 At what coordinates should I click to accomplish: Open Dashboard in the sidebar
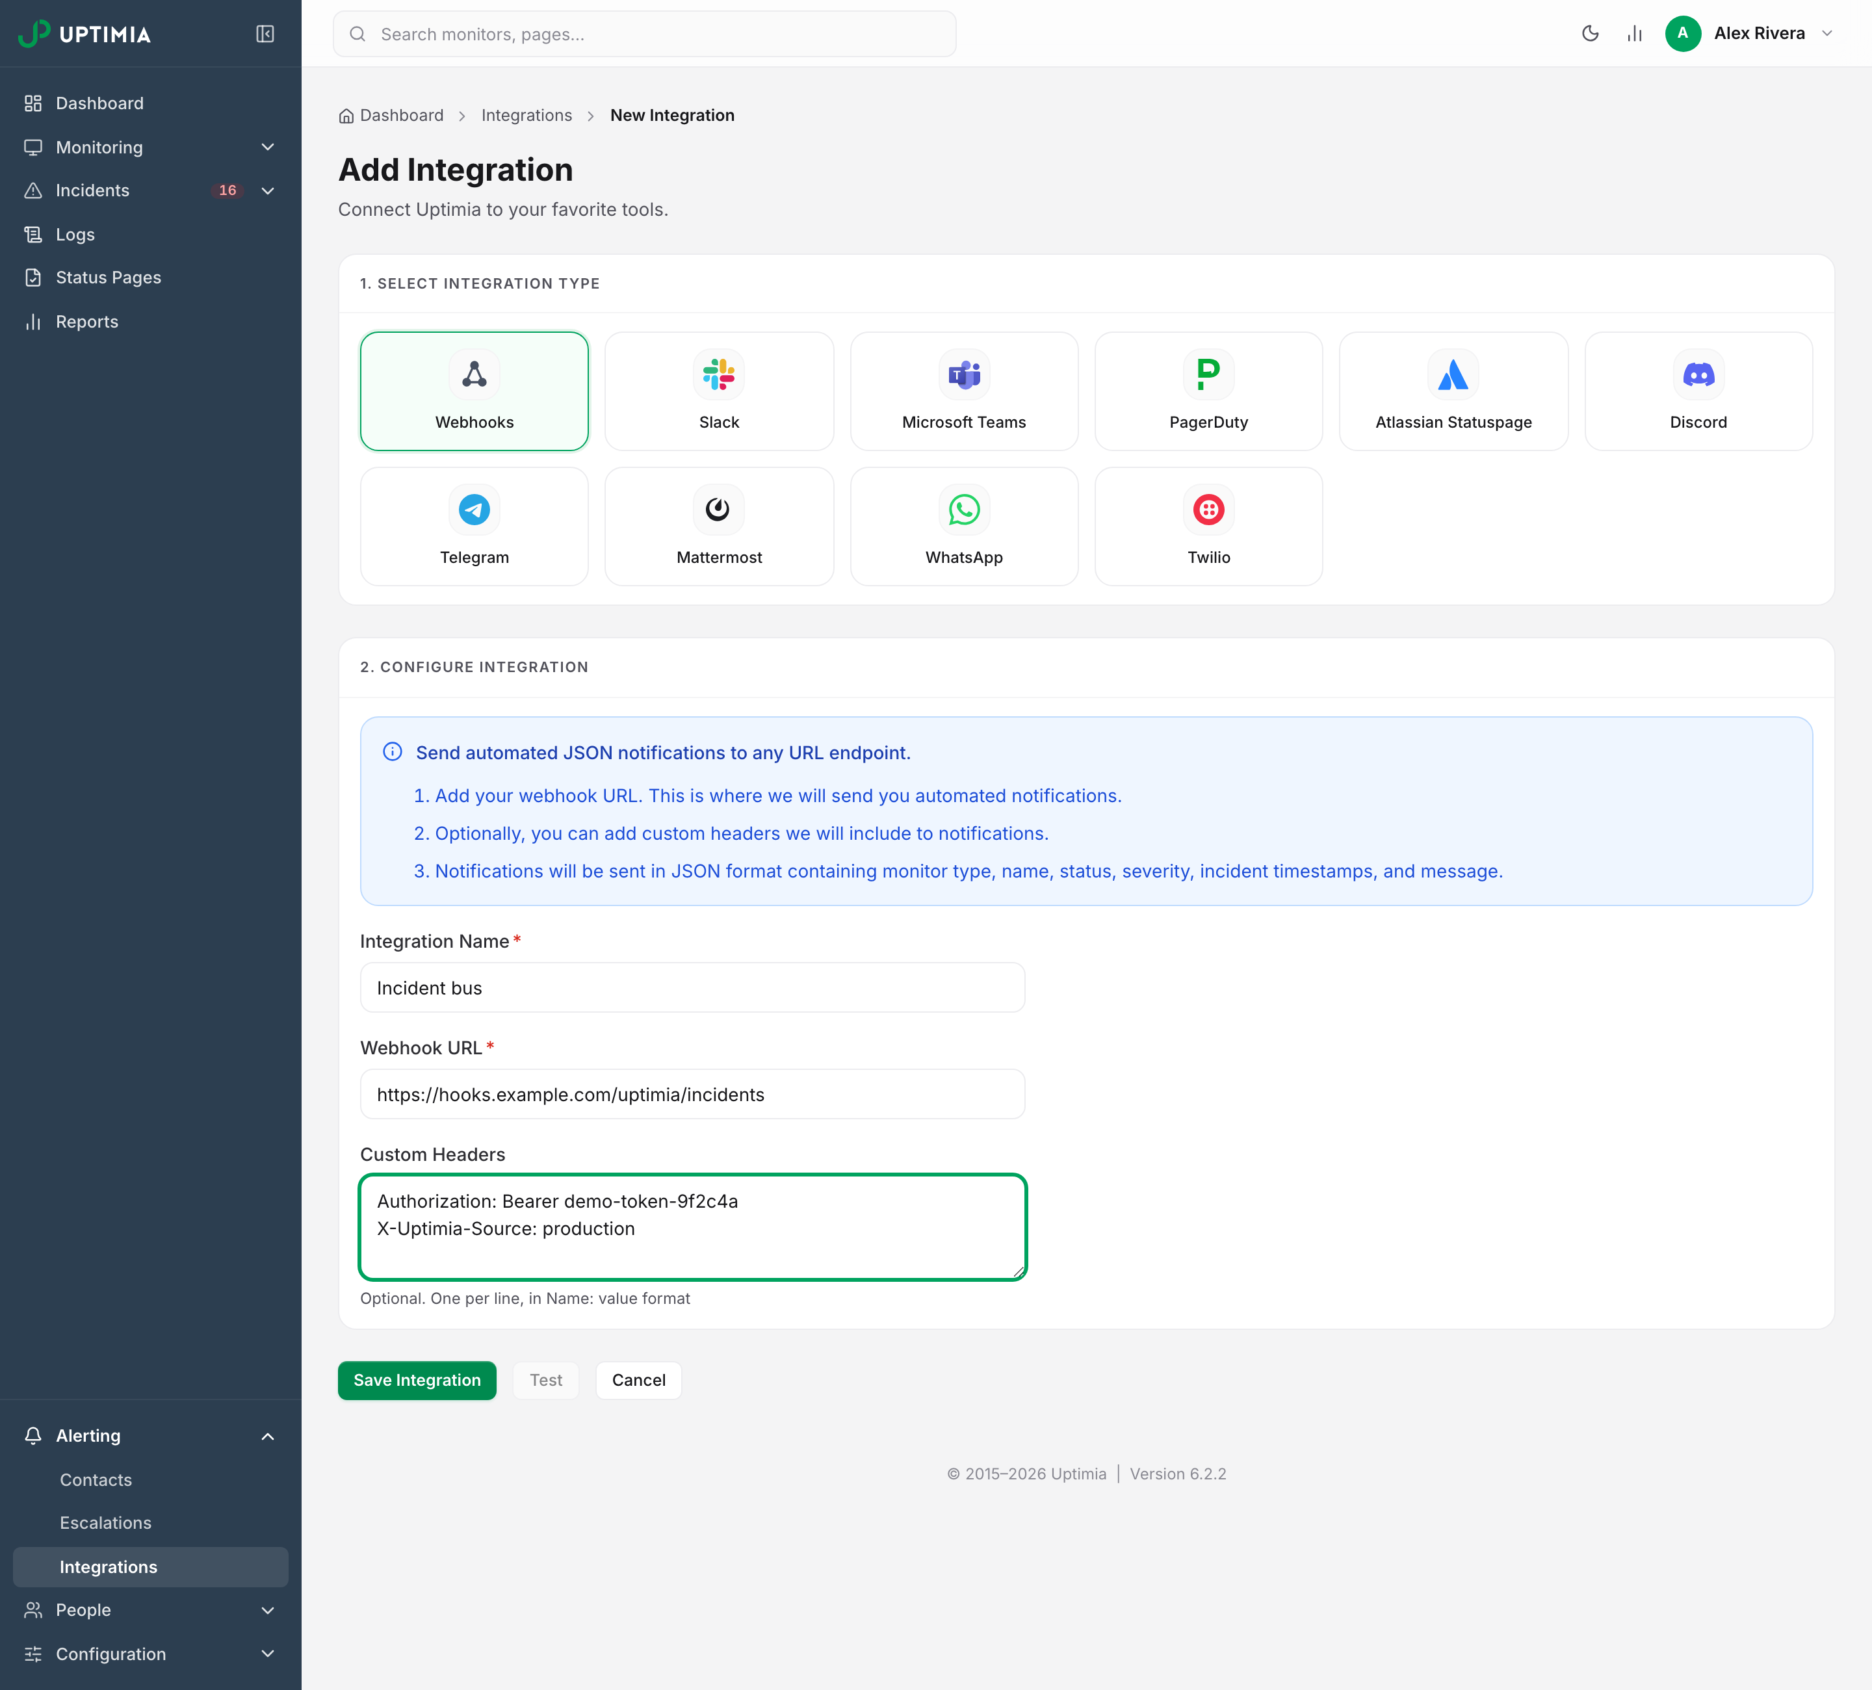coord(150,103)
